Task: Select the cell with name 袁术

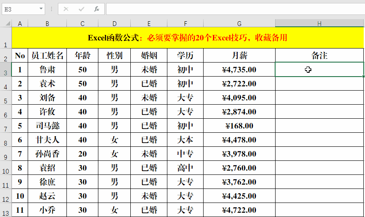Action: [x=47, y=83]
